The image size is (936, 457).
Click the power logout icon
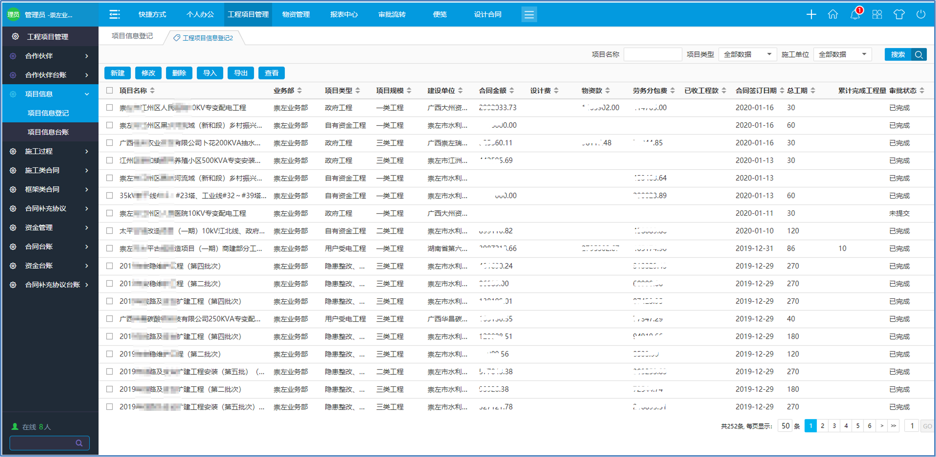(x=921, y=15)
